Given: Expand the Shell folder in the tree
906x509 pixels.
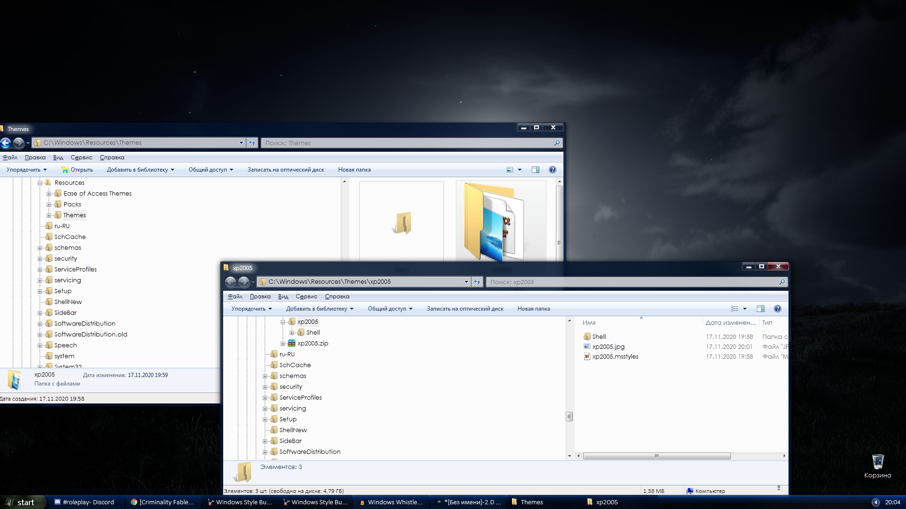Looking at the screenshot, I should pyautogui.click(x=292, y=332).
